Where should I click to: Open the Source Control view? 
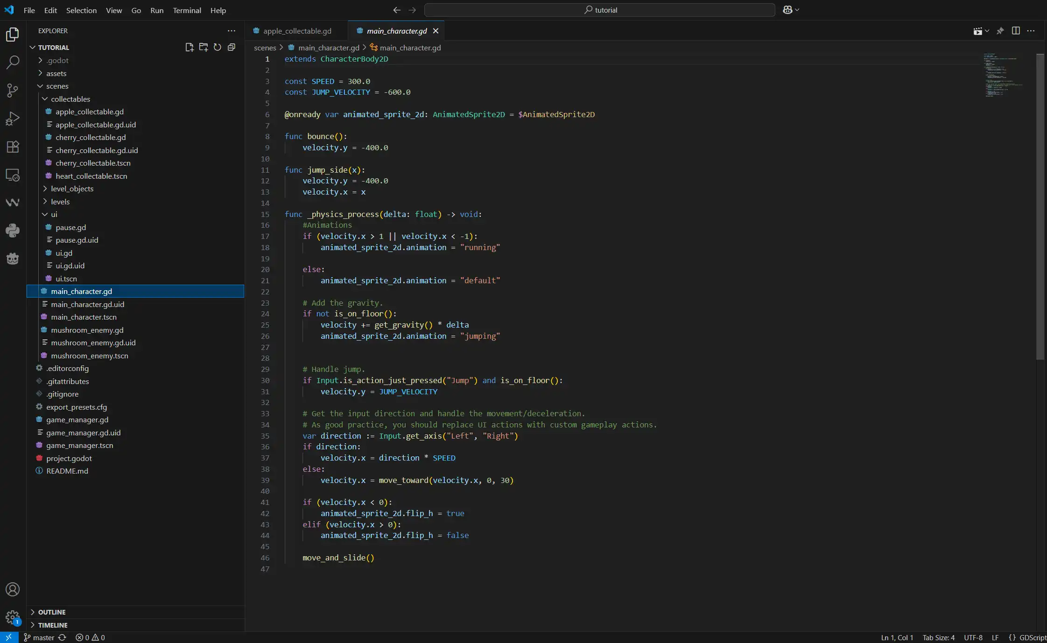point(13,90)
